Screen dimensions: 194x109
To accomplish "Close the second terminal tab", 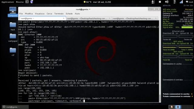I will (x=109, y=18).
